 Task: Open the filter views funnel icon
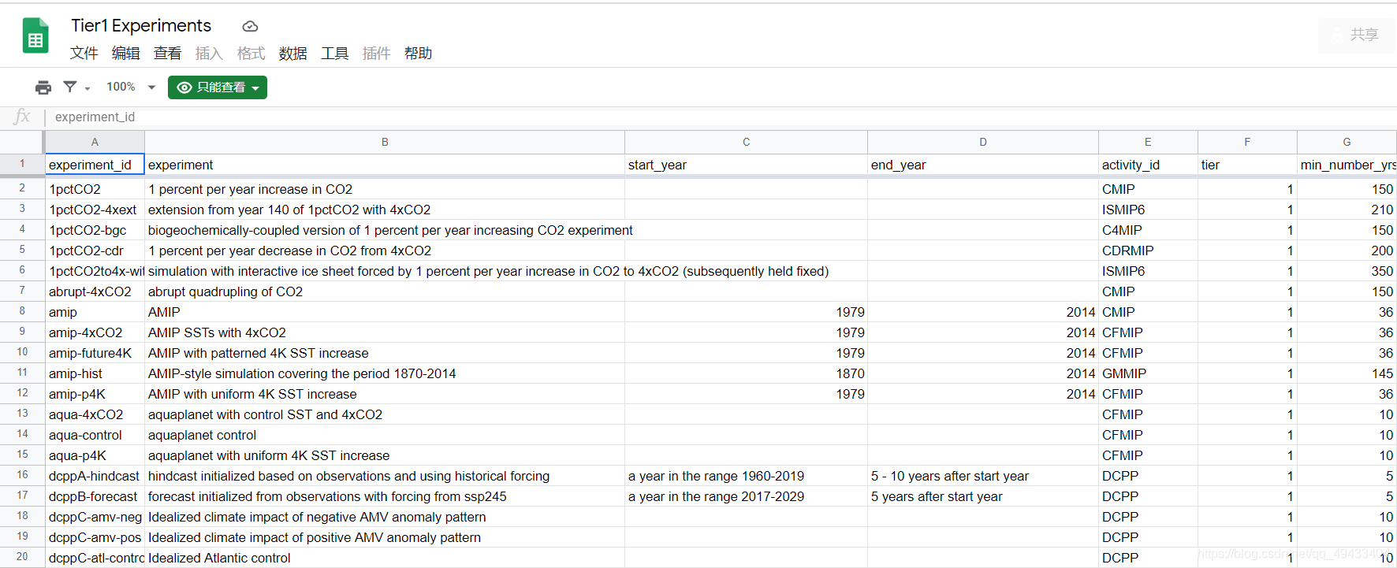click(x=70, y=87)
